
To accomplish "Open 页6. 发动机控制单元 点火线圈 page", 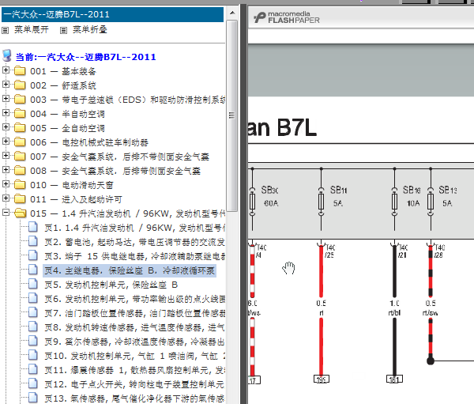I will (134, 299).
